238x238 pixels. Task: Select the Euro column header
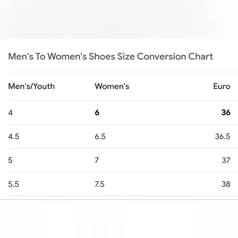(x=222, y=86)
